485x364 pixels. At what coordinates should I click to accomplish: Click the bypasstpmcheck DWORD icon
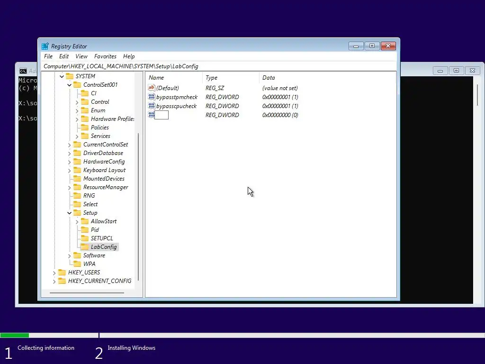click(151, 97)
